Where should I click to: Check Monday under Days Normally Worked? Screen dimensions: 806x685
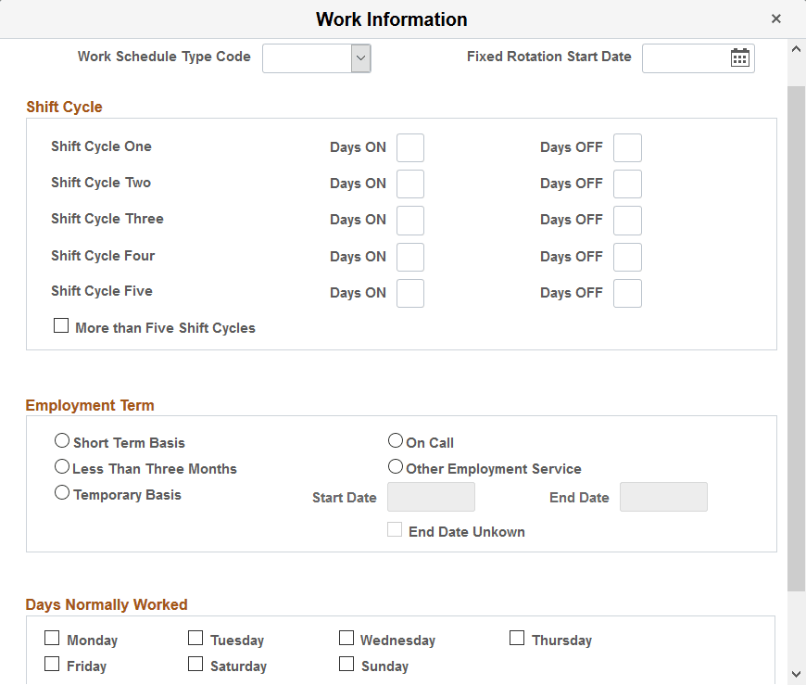(52, 638)
